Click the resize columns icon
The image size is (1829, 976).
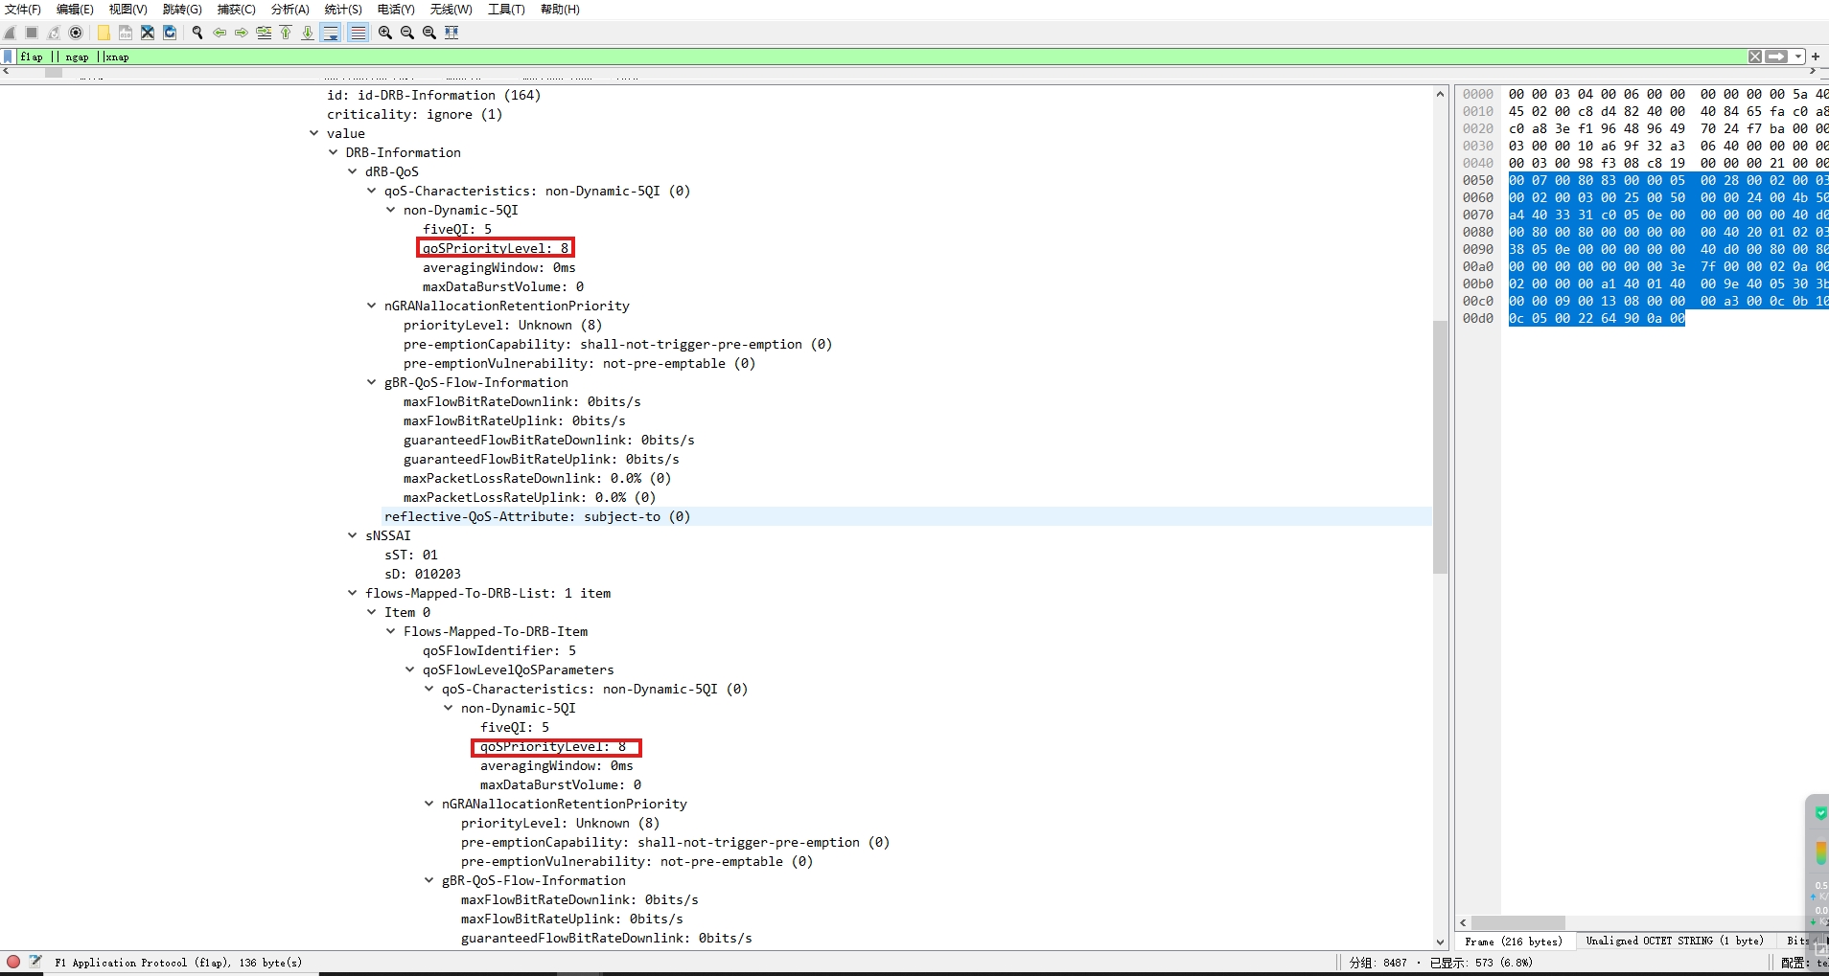451,33
